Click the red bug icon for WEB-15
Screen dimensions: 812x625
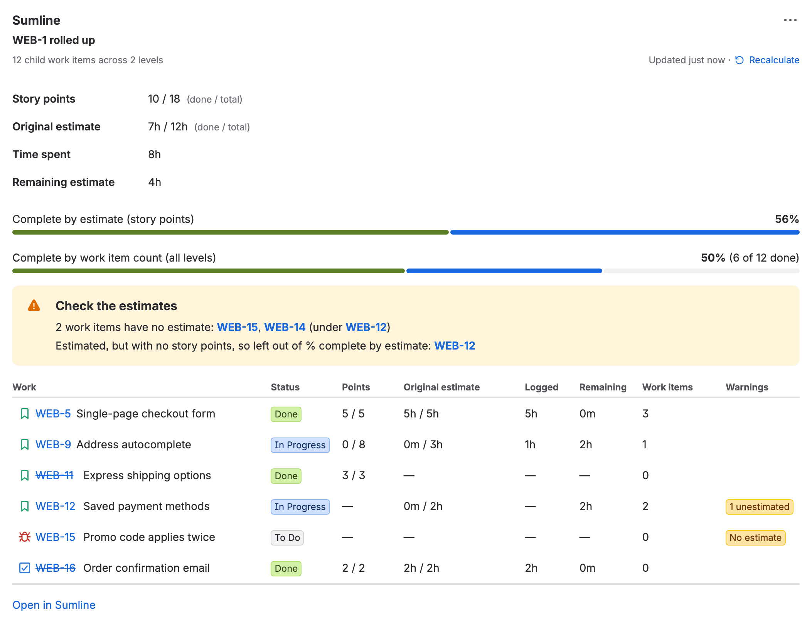(24, 537)
